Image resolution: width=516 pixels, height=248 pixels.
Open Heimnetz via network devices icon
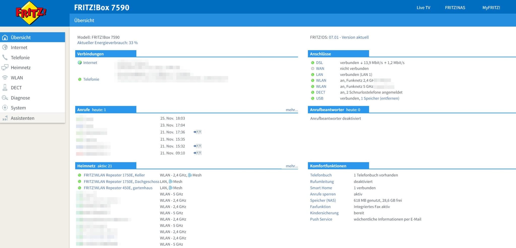tap(5, 68)
